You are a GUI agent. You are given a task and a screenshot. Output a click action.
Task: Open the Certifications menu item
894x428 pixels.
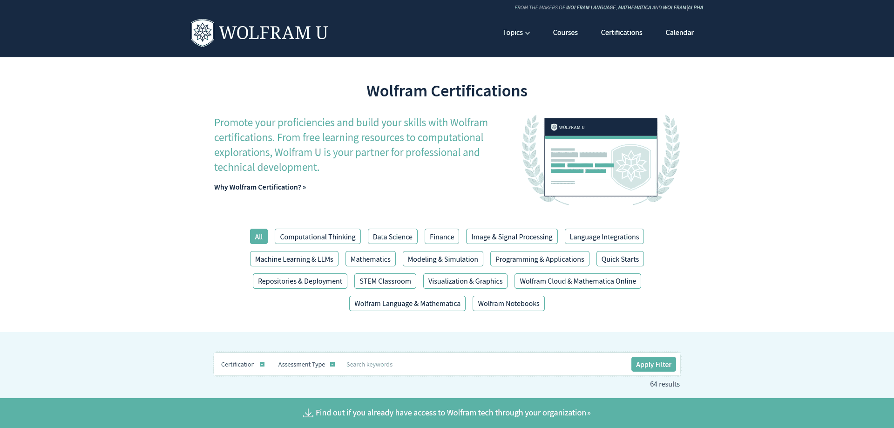(x=622, y=33)
